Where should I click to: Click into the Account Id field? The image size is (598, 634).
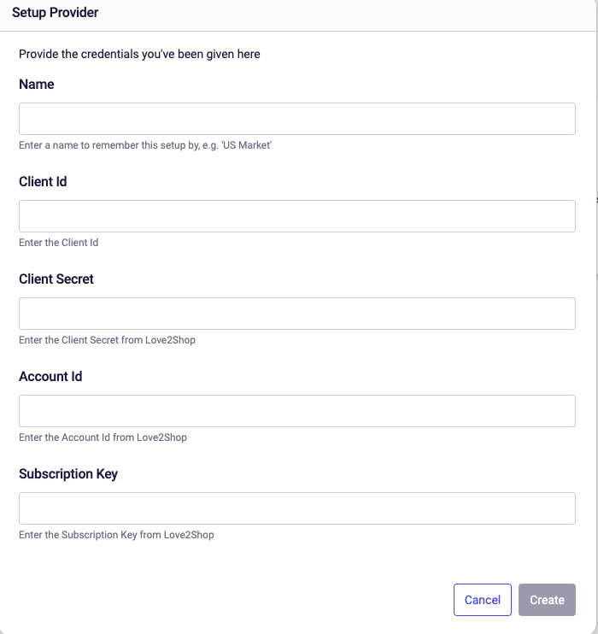tap(297, 411)
